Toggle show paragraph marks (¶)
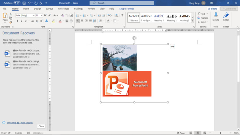240x135 pixels. pos(122,15)
